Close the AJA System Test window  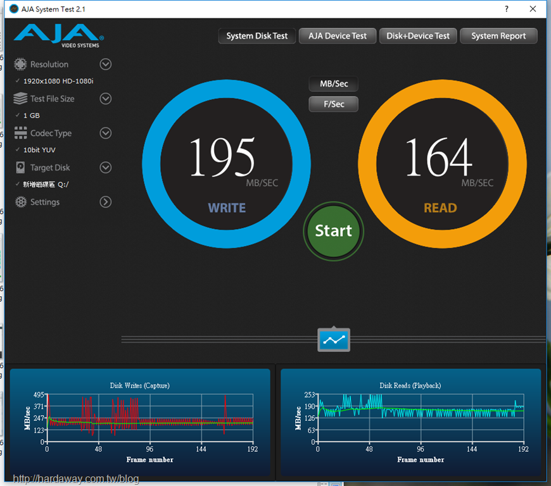coord(533,9)
